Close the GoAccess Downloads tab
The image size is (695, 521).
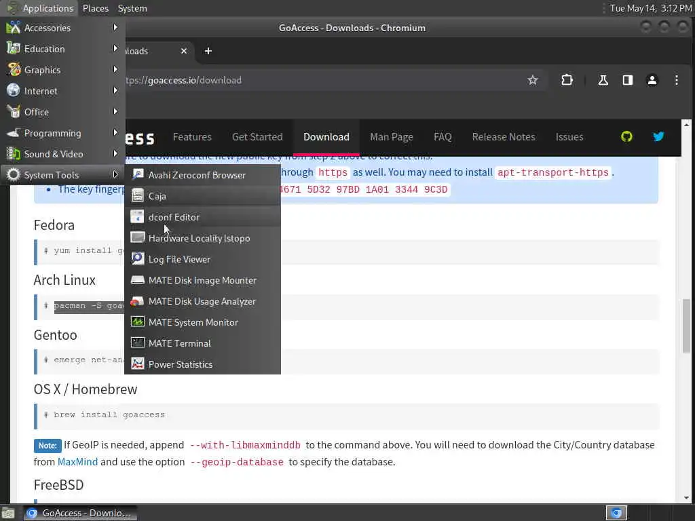point(183,51)
